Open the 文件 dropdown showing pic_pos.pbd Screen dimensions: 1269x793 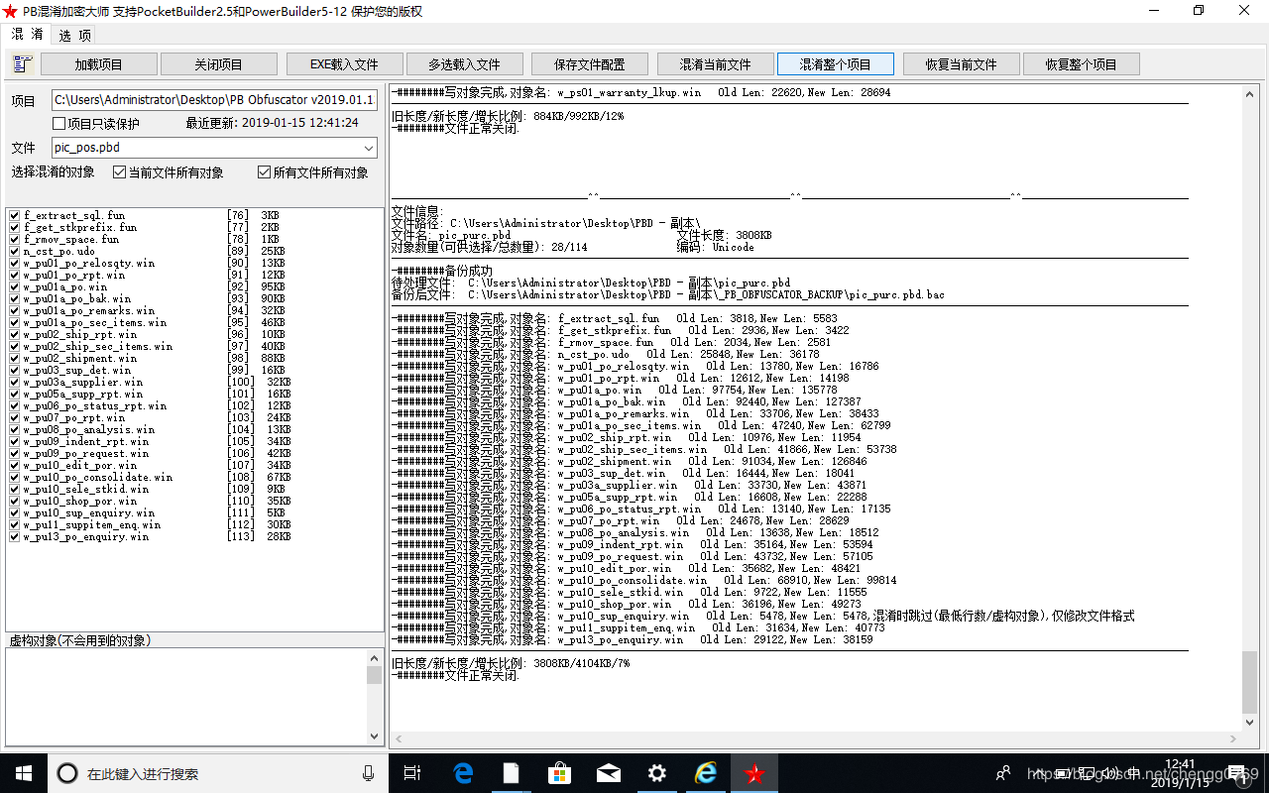369,148
